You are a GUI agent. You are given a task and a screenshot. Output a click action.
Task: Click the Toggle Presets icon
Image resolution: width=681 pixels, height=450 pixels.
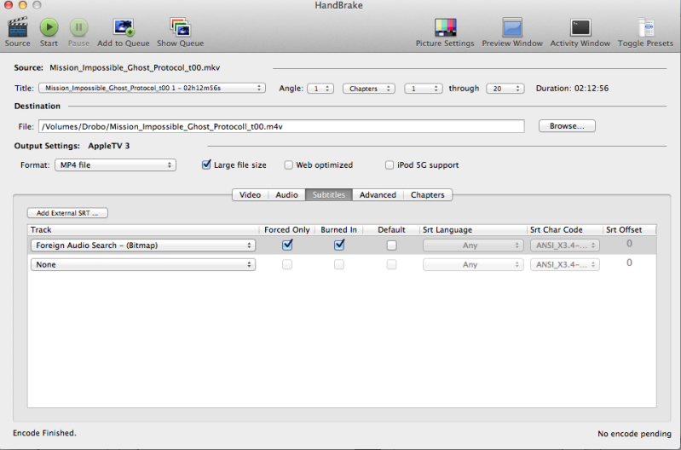[x=646, y=27]
